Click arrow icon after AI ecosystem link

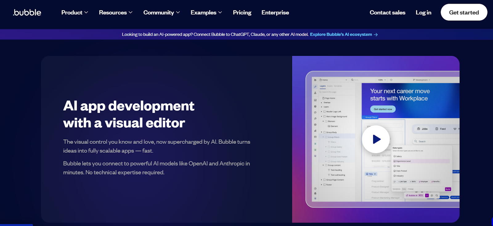click(376, 35)
